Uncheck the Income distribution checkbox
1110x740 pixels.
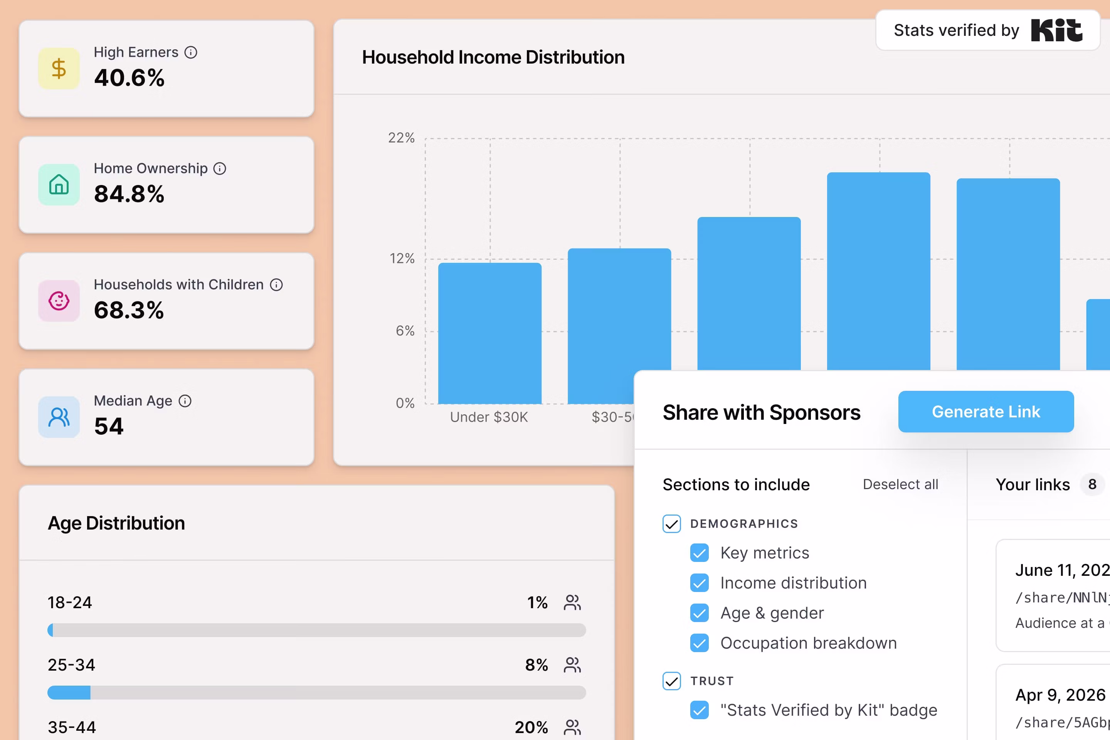[x=700, y=583]
